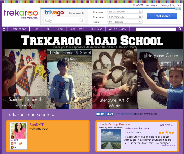184x154 pixels.
Task: Open History and Culture tile
Action: click(160, 79)
